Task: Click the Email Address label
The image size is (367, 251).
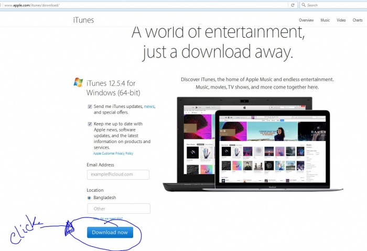Action: click(x=100, y=165)
